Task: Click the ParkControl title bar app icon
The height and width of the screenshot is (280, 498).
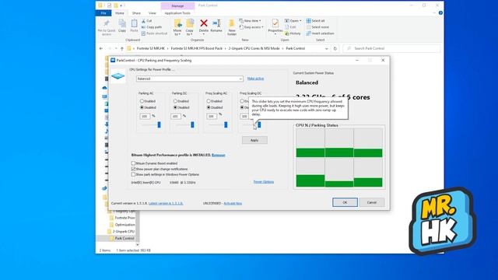Action: [113, 60]
